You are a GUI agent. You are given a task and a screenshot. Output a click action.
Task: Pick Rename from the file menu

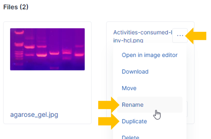(x=133, y=105)
